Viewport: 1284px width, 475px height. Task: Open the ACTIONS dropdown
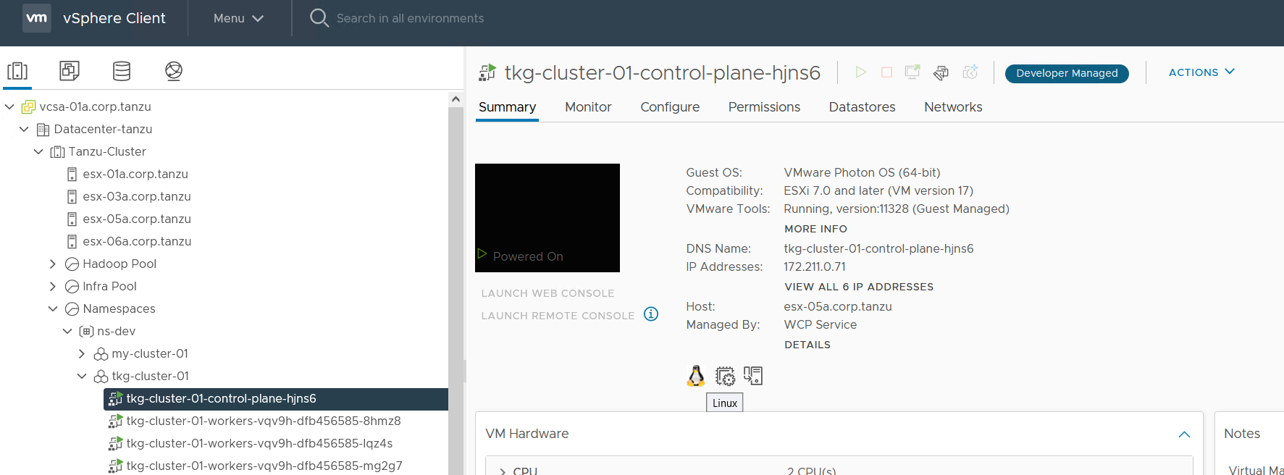click(x=1201, y=72)
